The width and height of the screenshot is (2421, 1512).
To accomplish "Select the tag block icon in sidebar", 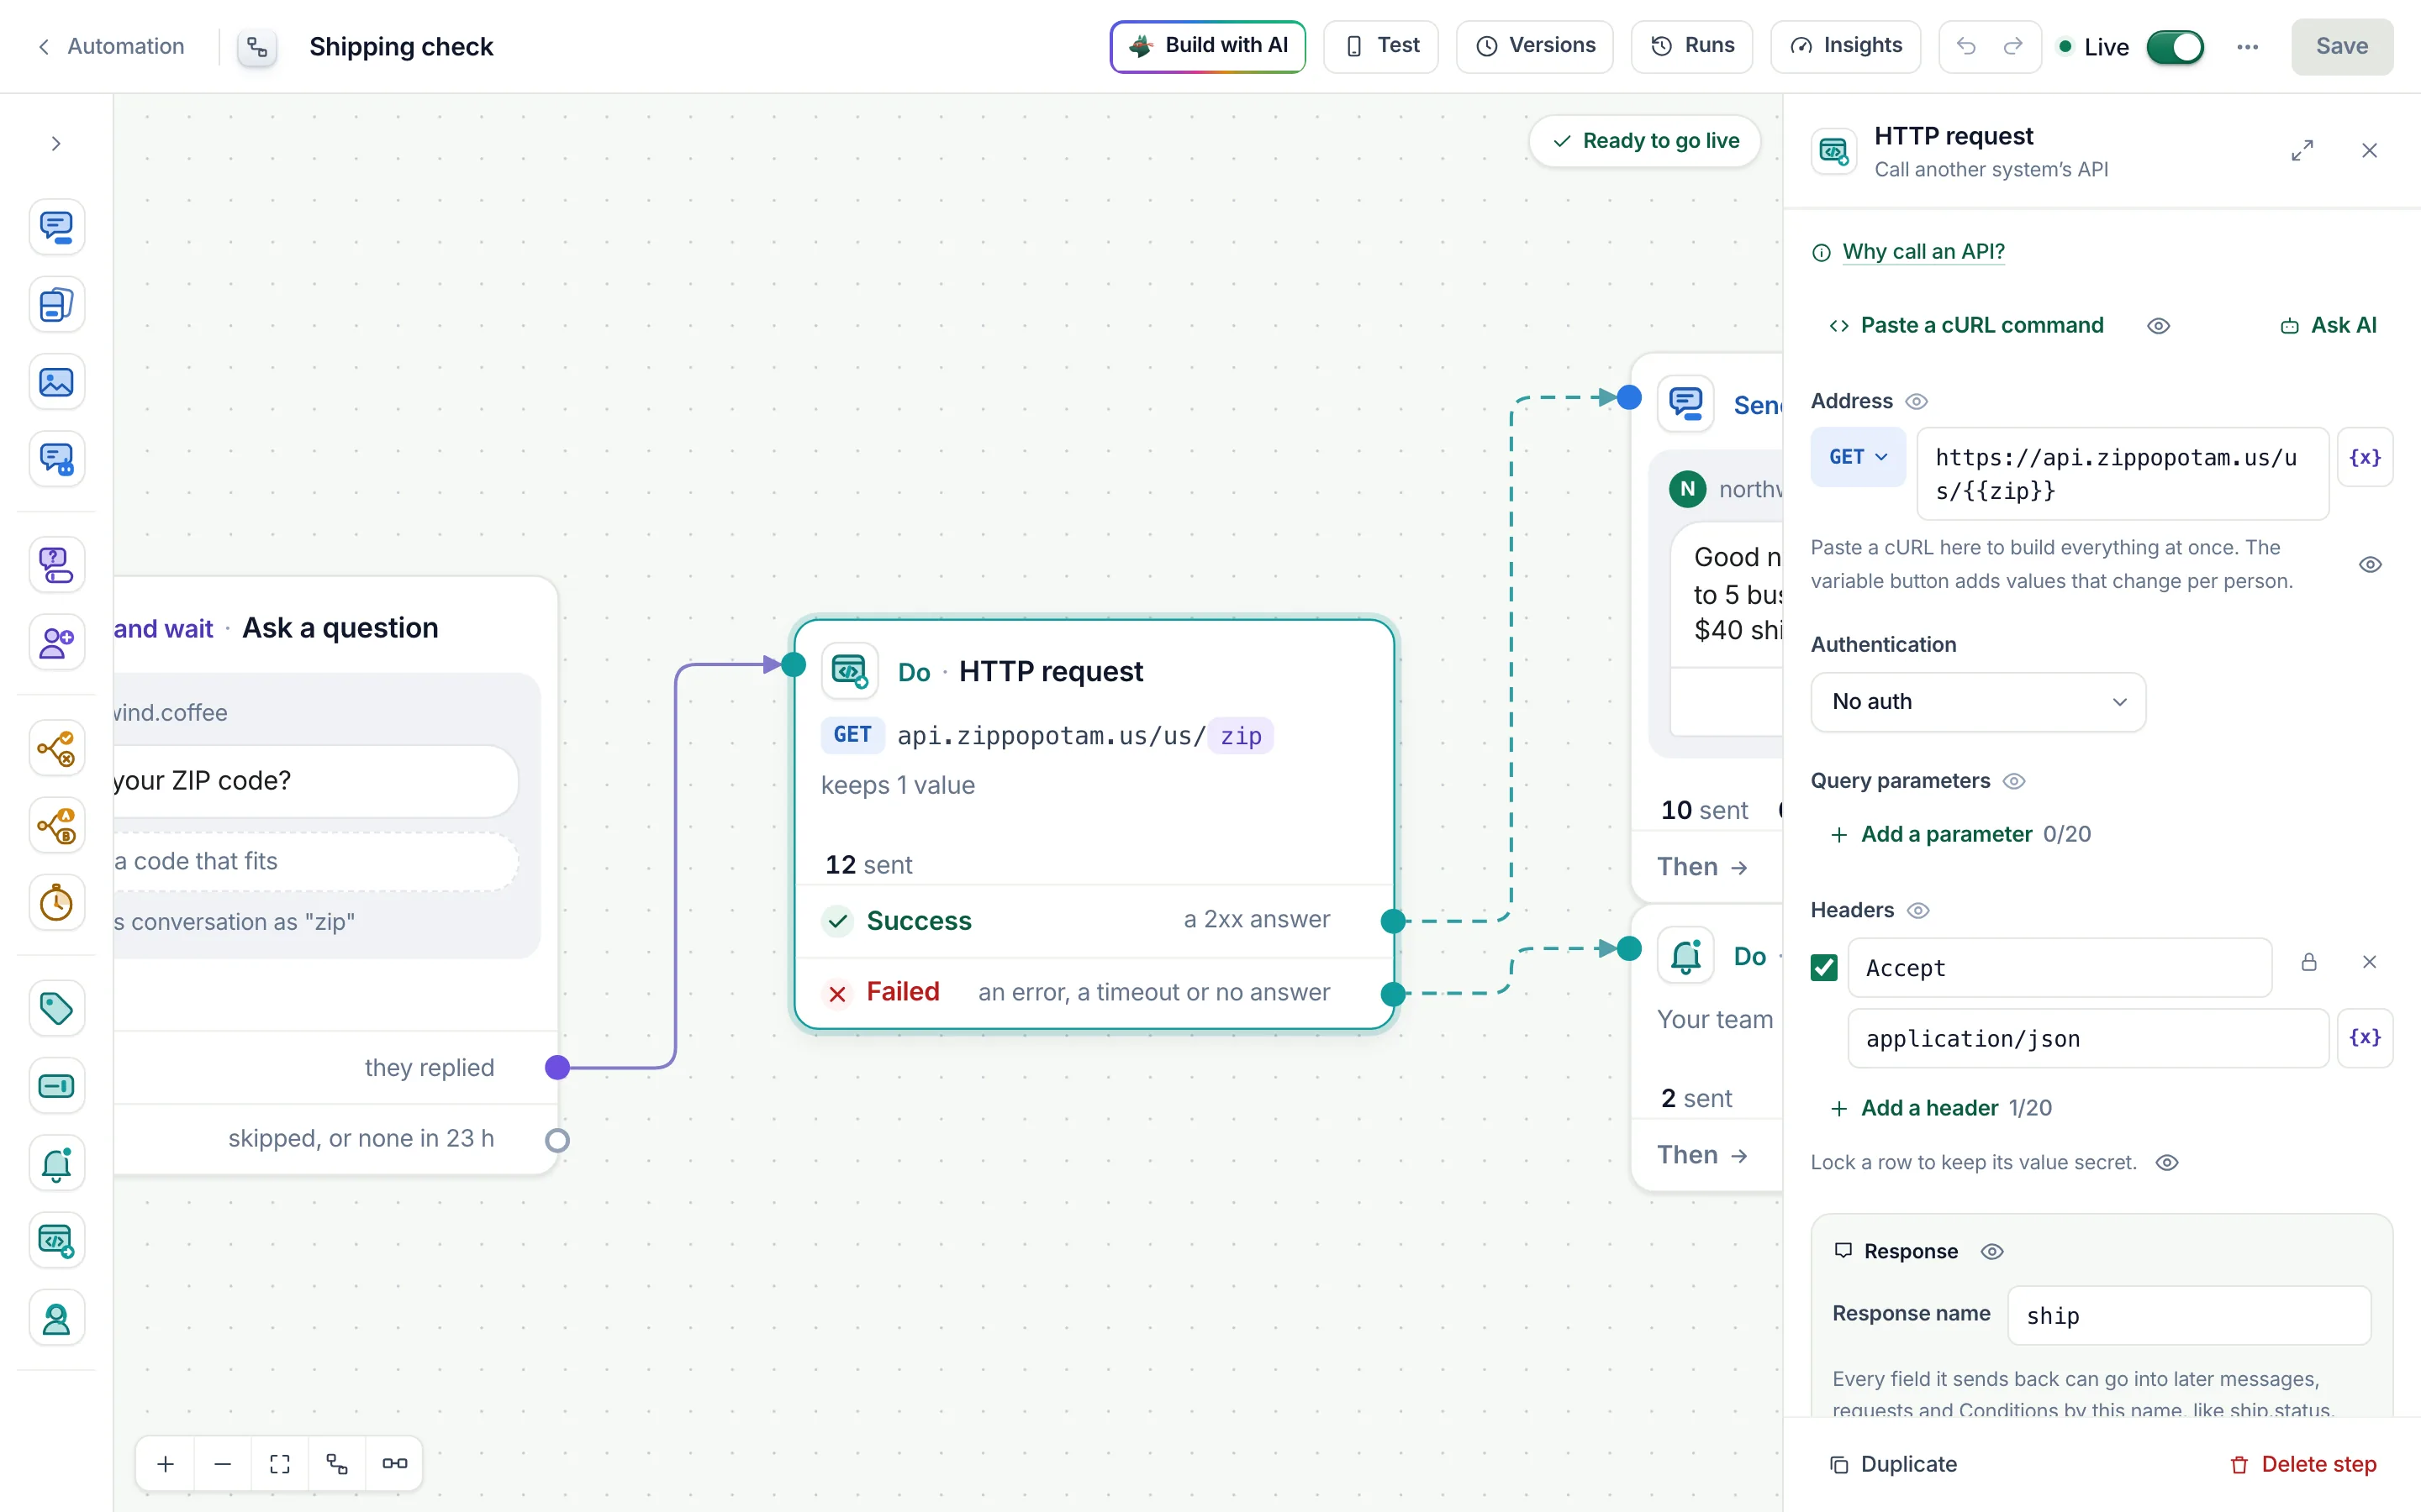I will [x=56, y=1008].
